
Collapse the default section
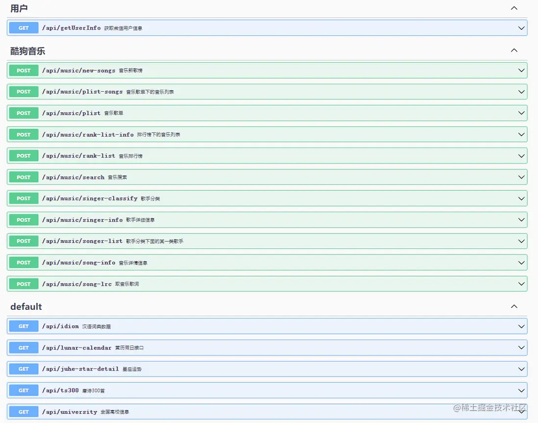pyautogui.click(x=514, y=306)
